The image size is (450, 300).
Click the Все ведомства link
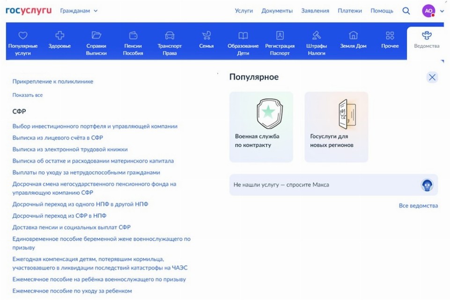(x=418, y=206)
